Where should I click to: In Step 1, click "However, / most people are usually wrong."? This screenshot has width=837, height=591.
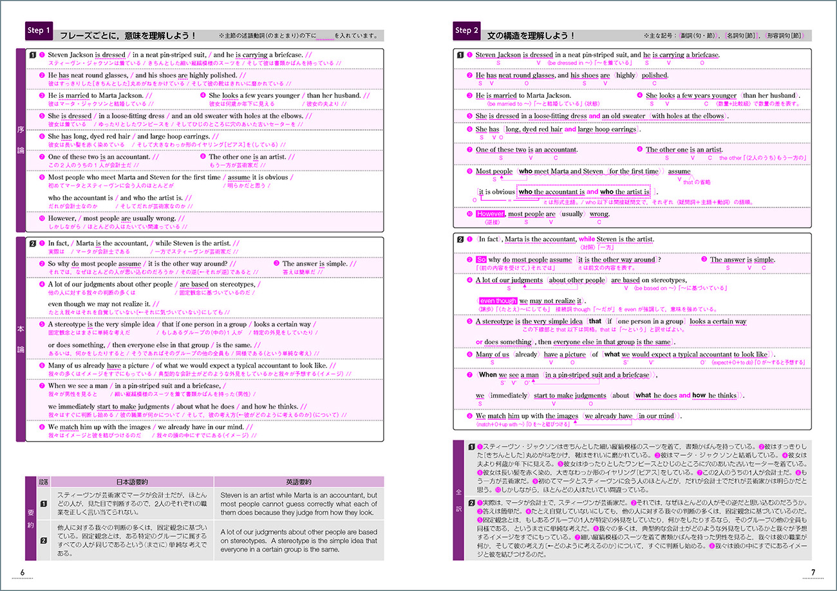112,218
